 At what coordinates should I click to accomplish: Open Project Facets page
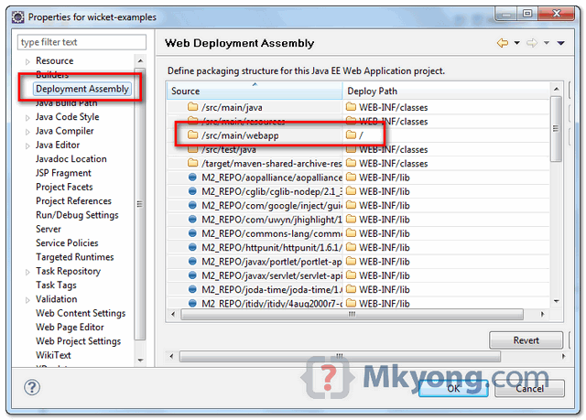click(x=64, y=187)
